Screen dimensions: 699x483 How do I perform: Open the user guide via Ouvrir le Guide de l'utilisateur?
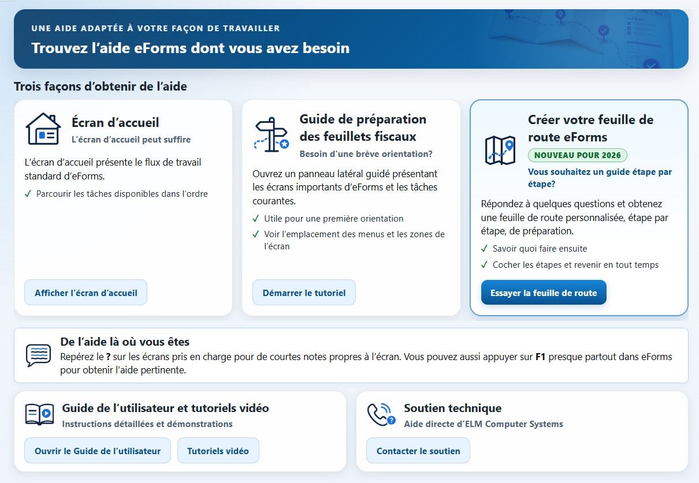98,451
